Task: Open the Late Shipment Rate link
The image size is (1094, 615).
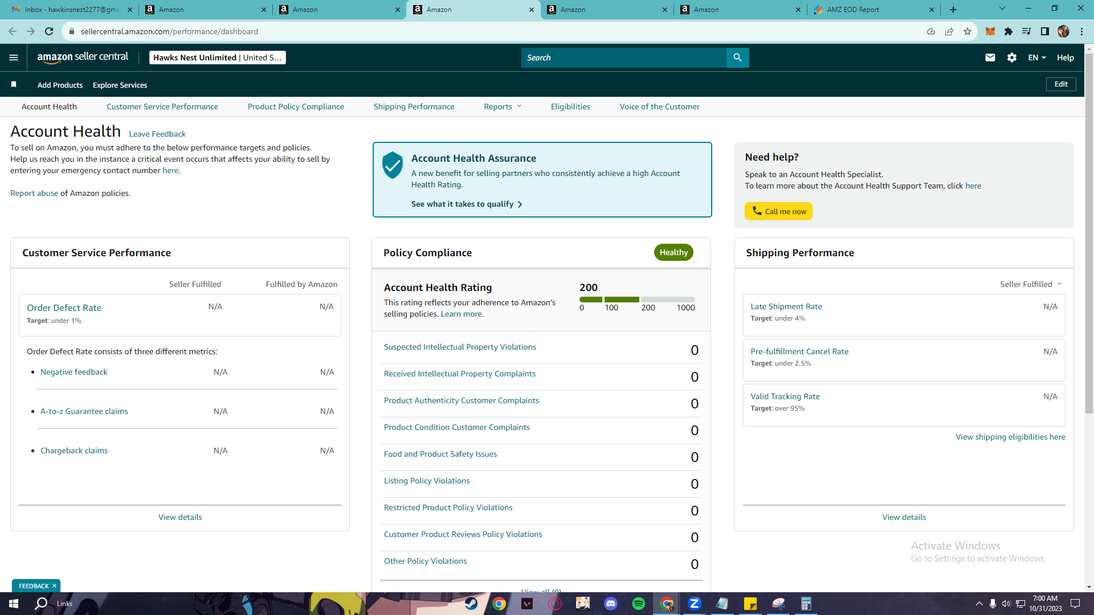Action: coord(786,306)
